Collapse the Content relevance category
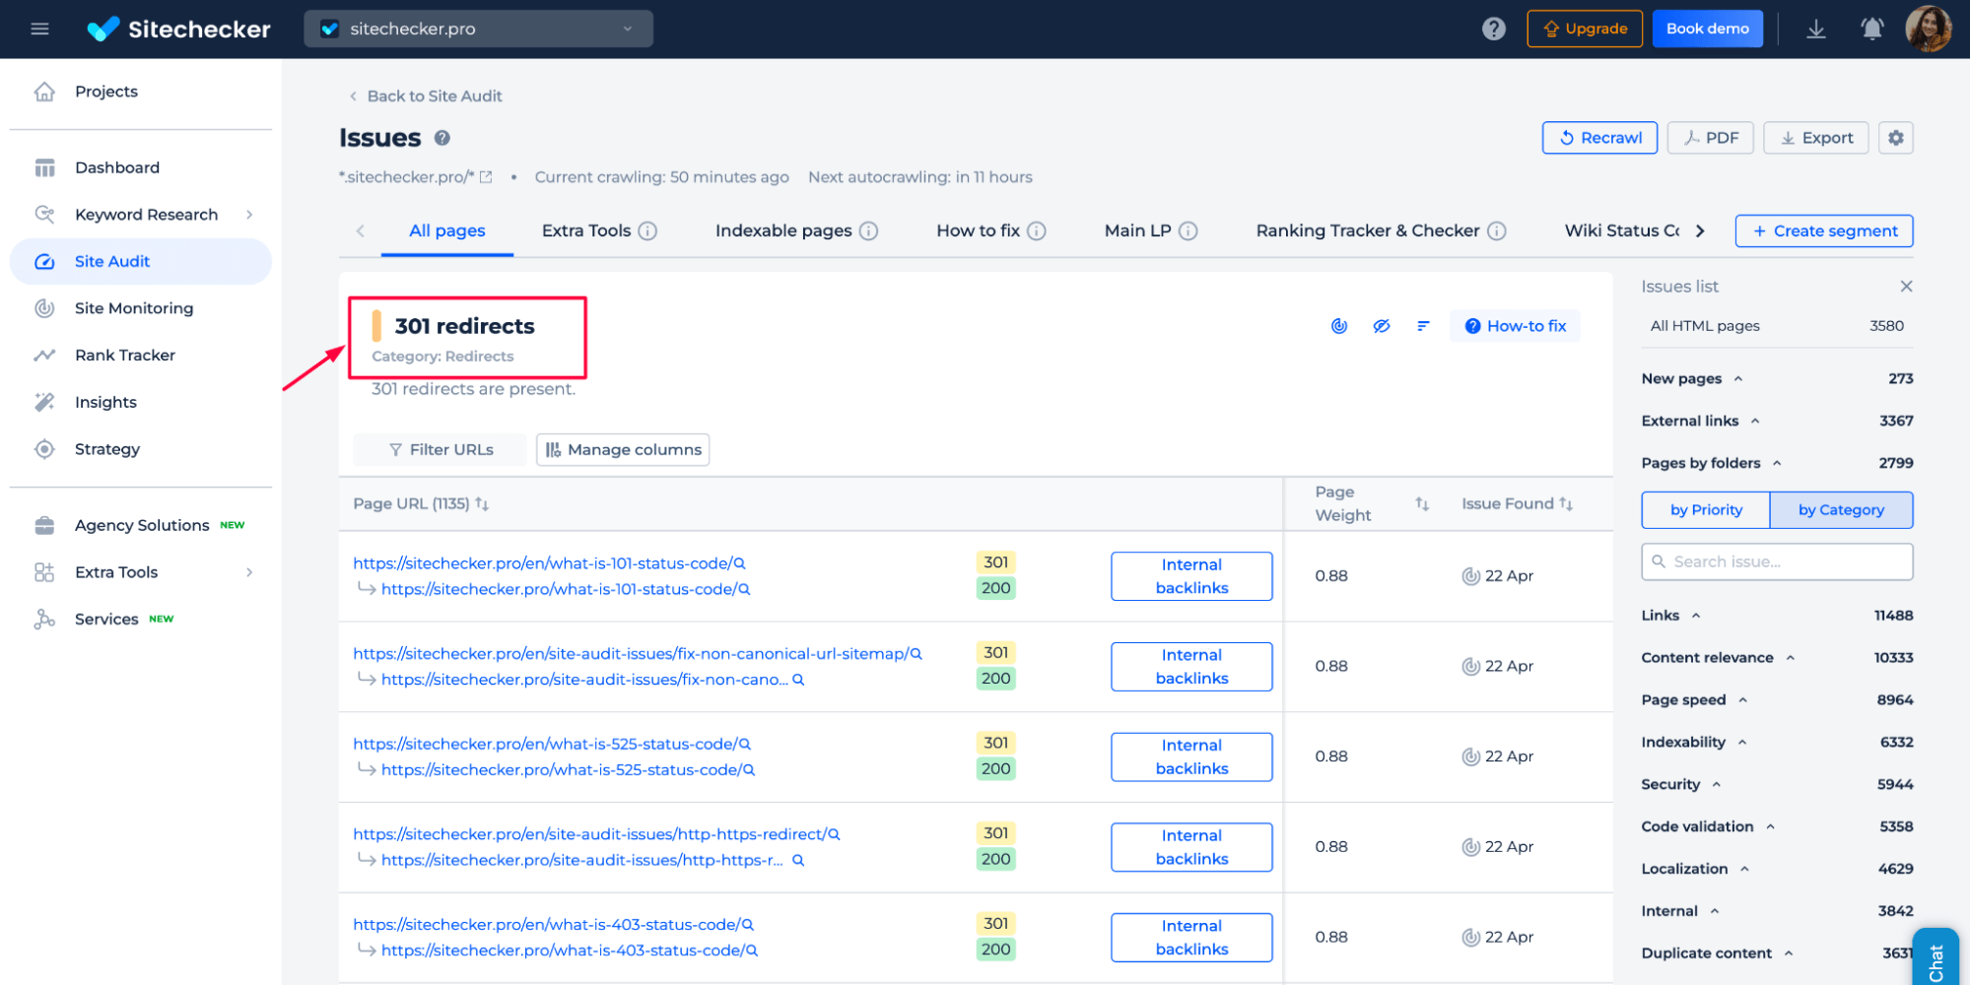Viewport: 1970px width, 986px height. (x=1791, y=659)
